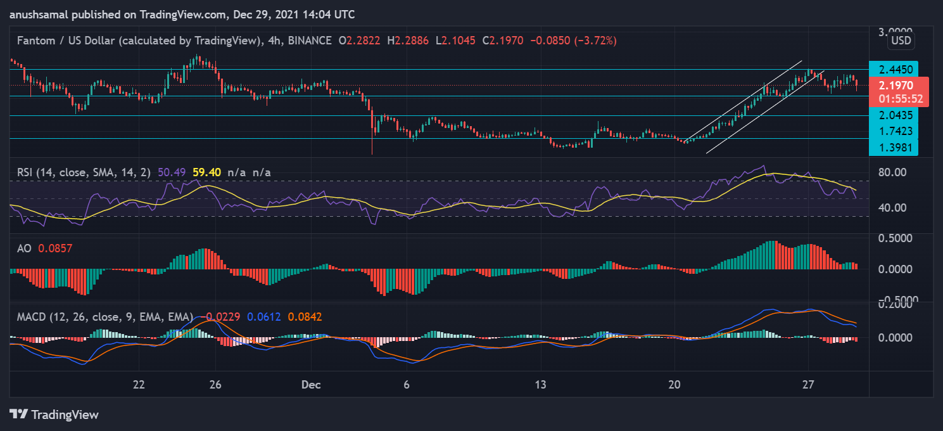Click the red 0.0857 AO value

coord(55,249)
